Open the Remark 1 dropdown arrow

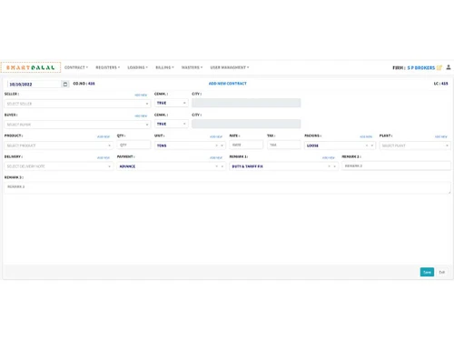tap(335, 166)
